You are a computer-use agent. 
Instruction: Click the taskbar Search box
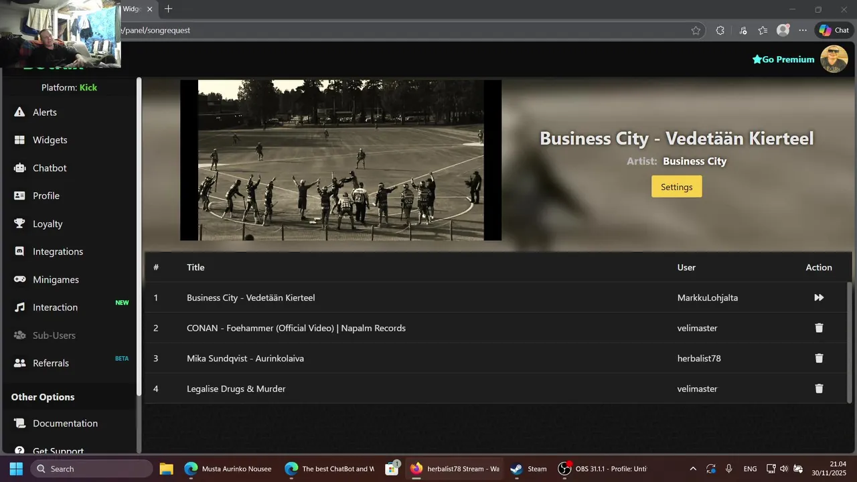pyautogui.click(x=91, y=469)
